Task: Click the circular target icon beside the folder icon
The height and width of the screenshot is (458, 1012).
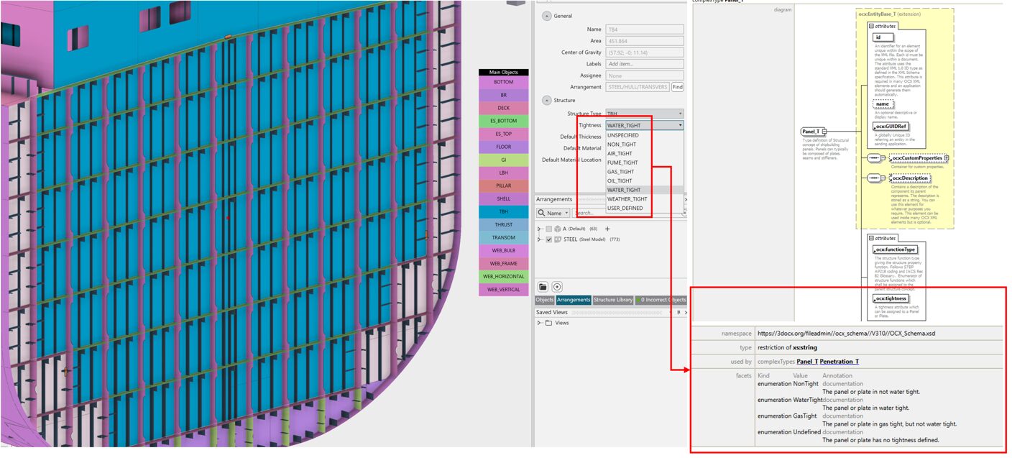Action: [x=557, y=287]
